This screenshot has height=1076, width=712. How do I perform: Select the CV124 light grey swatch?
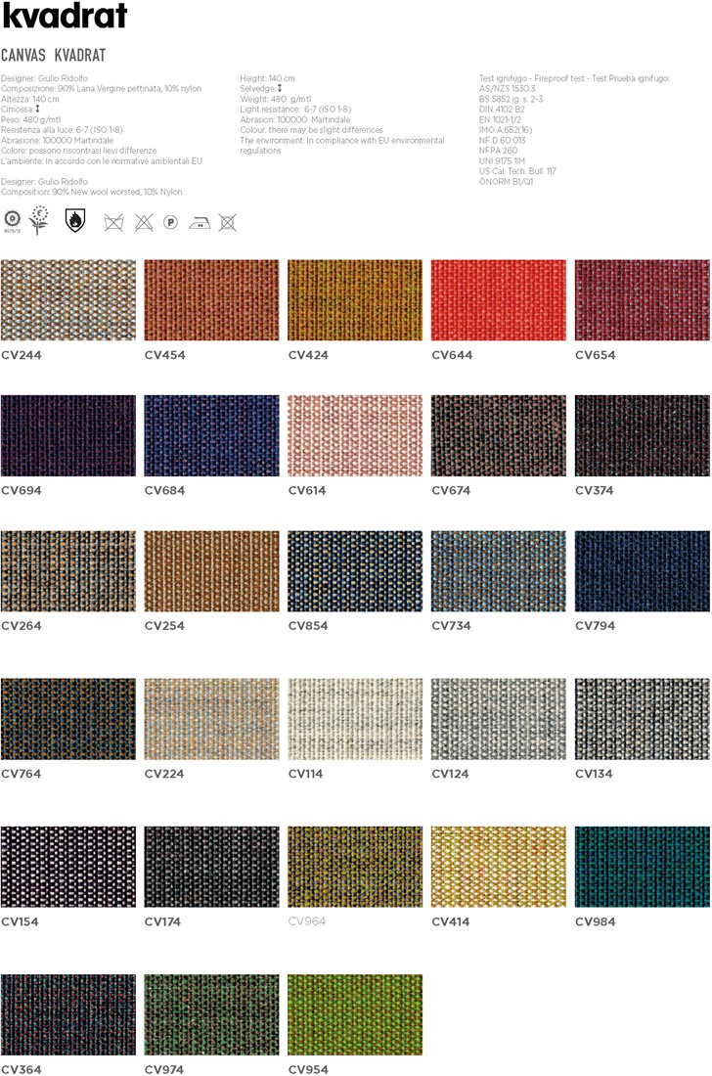[499, 719]
